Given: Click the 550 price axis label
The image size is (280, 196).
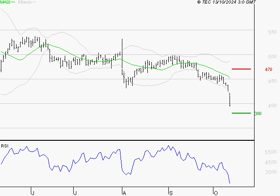Looking at the screenshot, I should coord(272,32).
